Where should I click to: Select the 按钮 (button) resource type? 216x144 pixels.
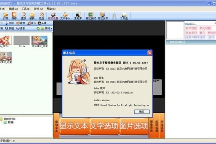click(9, 28)
